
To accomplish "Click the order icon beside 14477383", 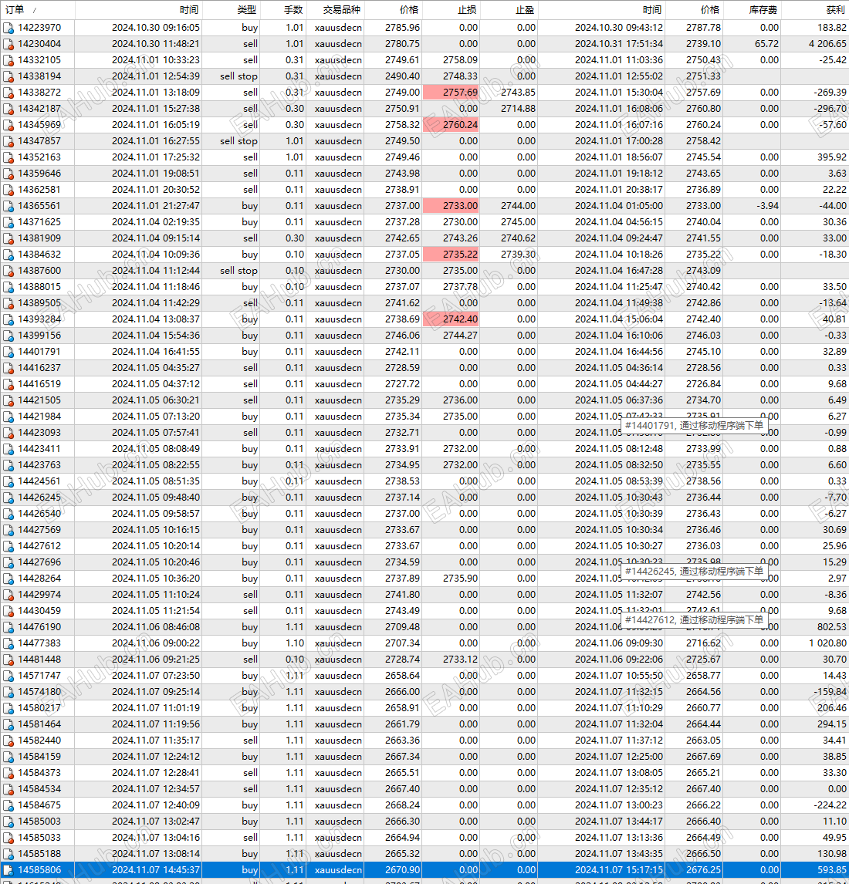I will [x=8, y=643].
